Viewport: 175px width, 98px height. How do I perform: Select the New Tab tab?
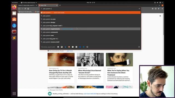point(48,5)
